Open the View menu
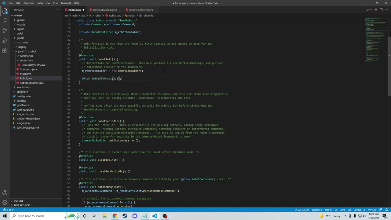The height and width of the screenshot is (220, 391). [40, 3]
